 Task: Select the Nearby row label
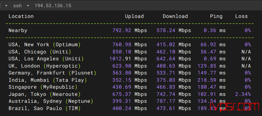18,30
